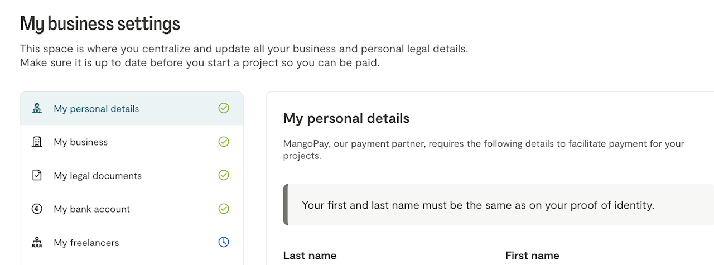Switch to the My business section
714x265 pixels.
coord(81,142)
